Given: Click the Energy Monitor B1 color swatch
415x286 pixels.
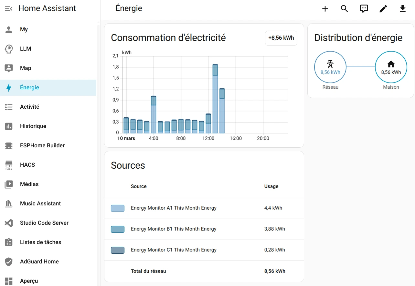Looking at the screenshot, I should [x=118, y=229].
